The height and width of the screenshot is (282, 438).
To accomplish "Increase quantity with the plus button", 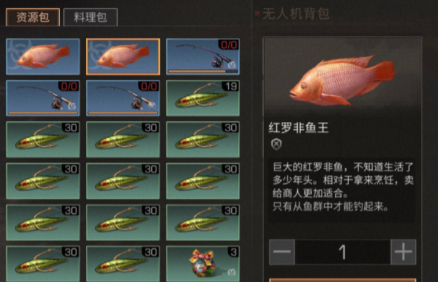I will [403, 252].
